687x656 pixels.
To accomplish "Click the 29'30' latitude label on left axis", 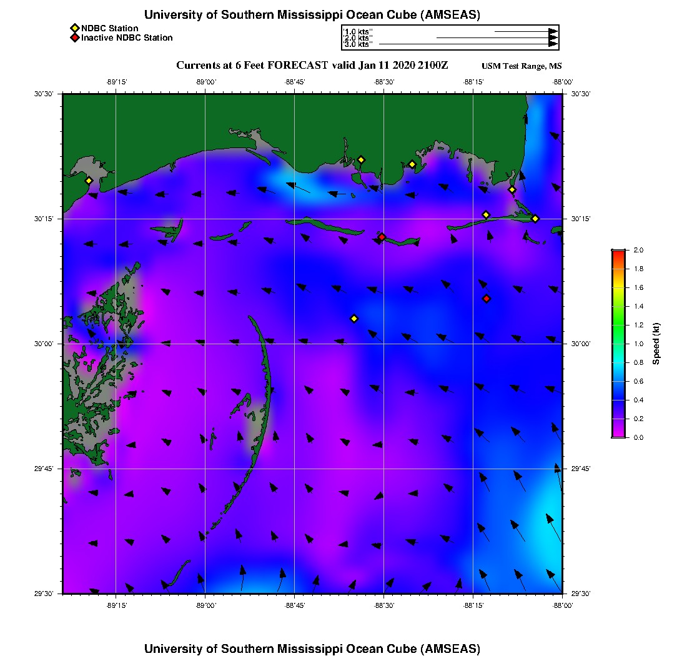I will coord(44,594).
